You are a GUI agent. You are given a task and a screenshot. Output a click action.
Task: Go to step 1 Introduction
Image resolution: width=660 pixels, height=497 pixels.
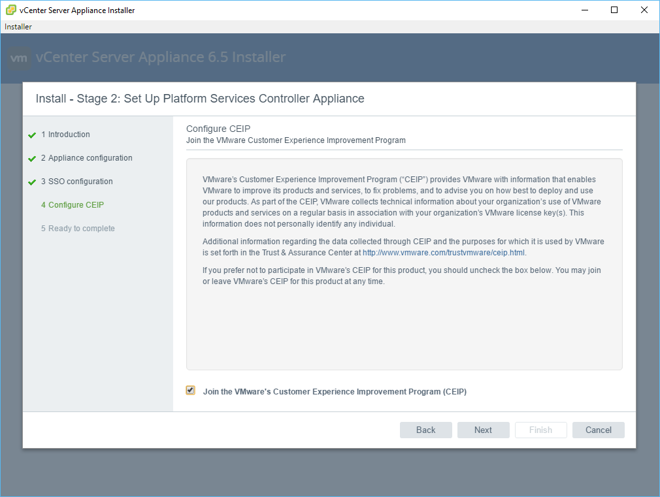pos(65,135)
